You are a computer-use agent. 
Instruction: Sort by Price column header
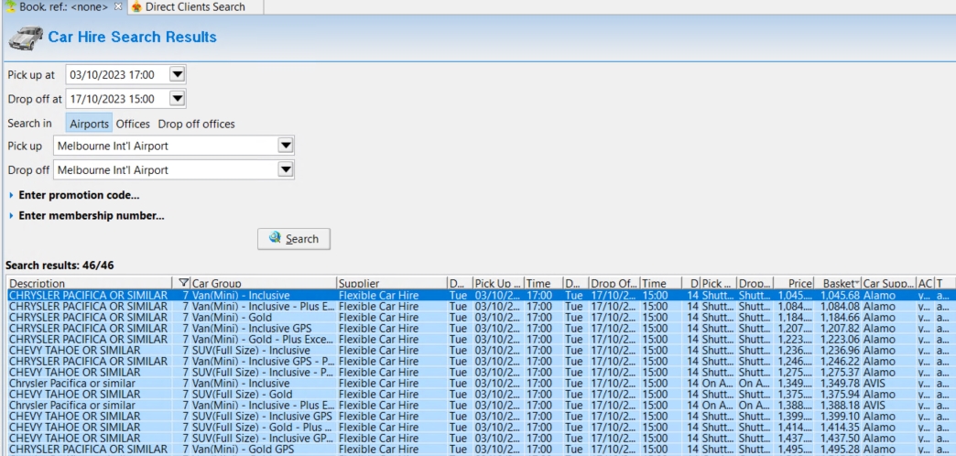(794, 283)
